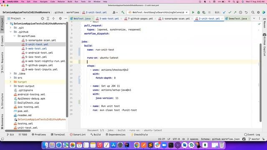The width and height of the screenshot is (267, 150).
Task: Expand the src folder
Action: (x=10, y=78)
